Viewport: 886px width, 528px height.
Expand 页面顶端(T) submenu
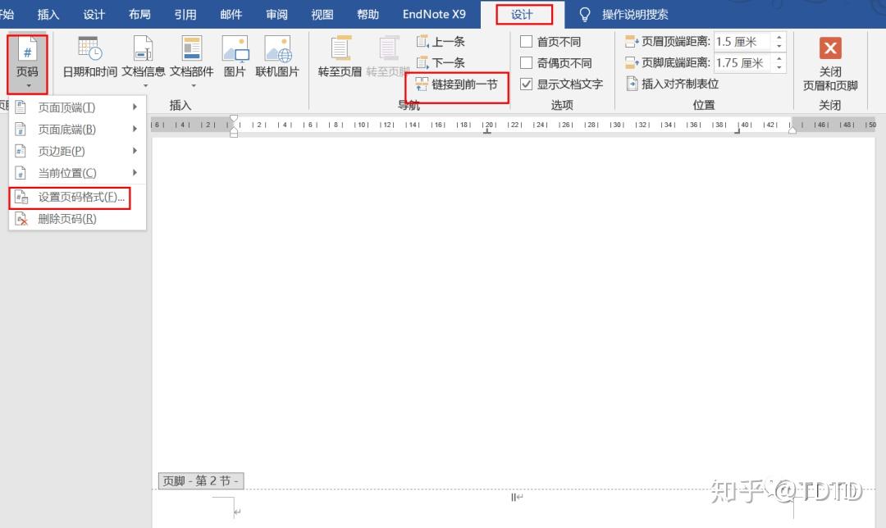click(77, 107)
